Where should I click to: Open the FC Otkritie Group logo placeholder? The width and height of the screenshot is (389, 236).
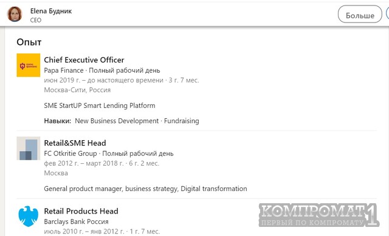pyautogui.click(x=29, y=149)
